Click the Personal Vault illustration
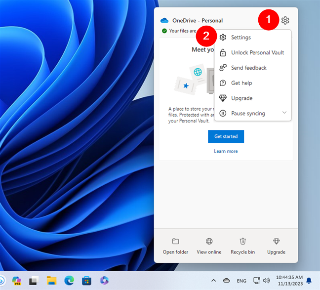This screenshot has width=320, height=290. (x=194, y=80)
